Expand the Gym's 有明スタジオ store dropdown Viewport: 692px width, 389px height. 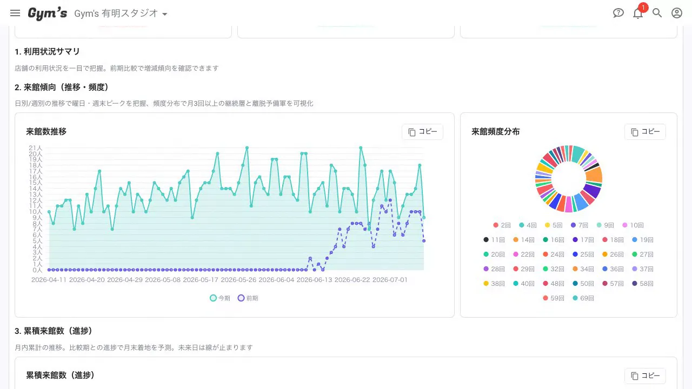[121, 14]
